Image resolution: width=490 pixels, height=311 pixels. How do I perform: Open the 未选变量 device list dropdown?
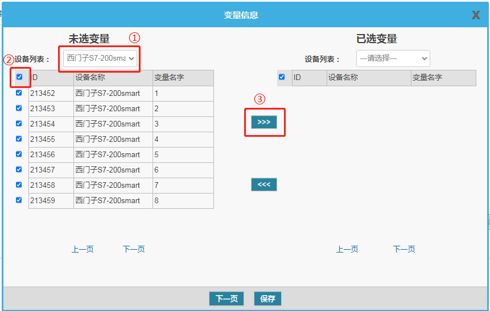pos(100,58)
